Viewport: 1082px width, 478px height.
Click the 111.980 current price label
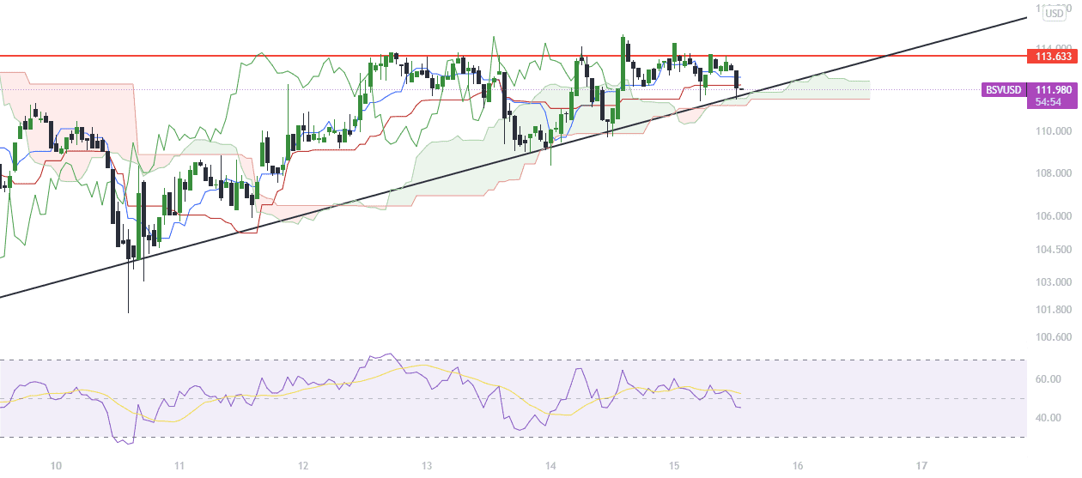[1052, 89]
